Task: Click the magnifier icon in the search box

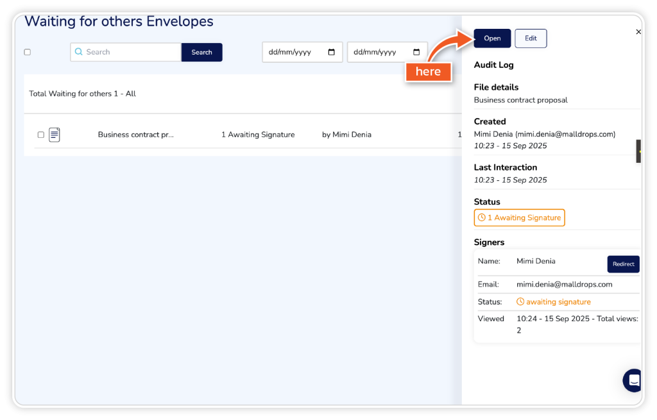Action: (79, 52)
